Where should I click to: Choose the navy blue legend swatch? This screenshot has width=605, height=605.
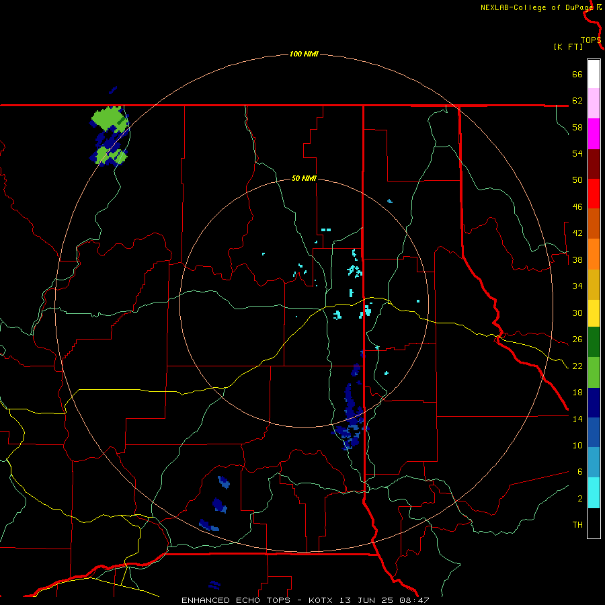point(594,403)
